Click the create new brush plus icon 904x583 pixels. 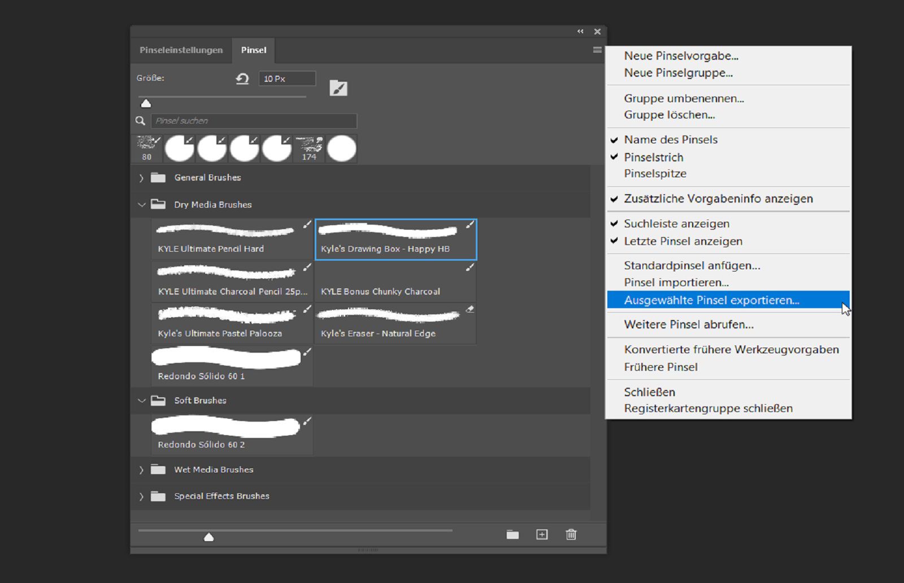point(541,534)
